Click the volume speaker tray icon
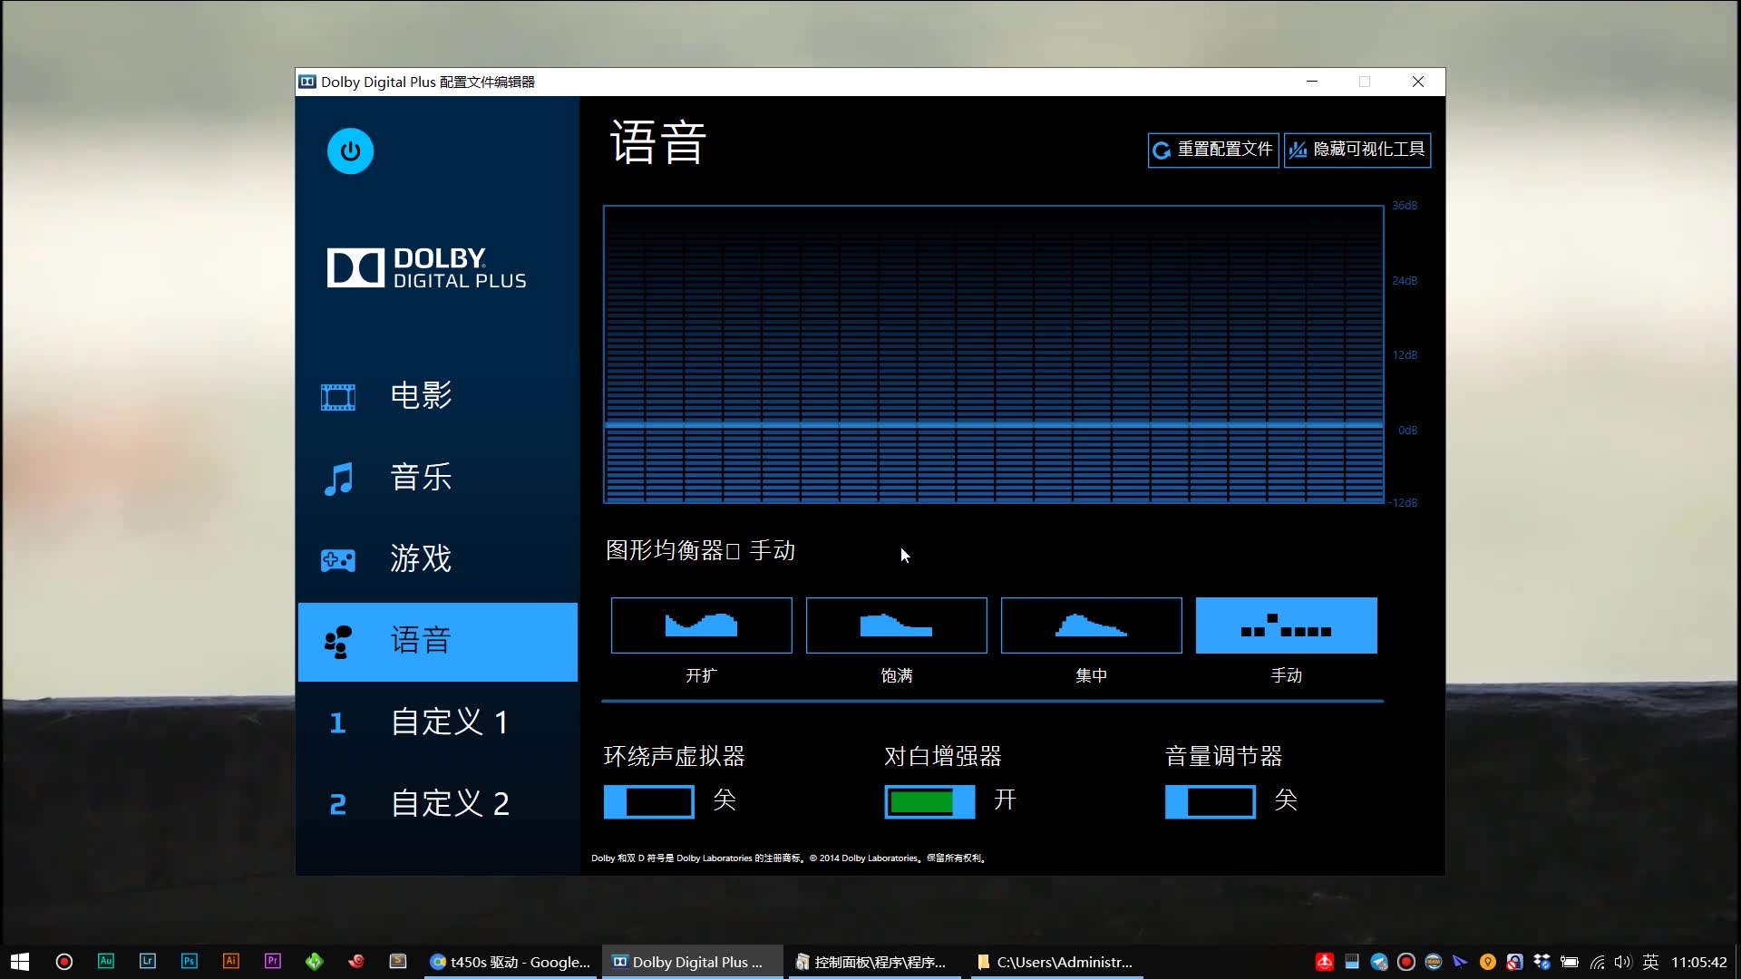This screenshot has width=1741, height=979. pyautogui.click(x=1623, y=962)
